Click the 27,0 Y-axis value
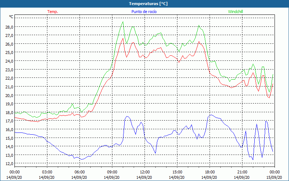 [x=9, y=35]
